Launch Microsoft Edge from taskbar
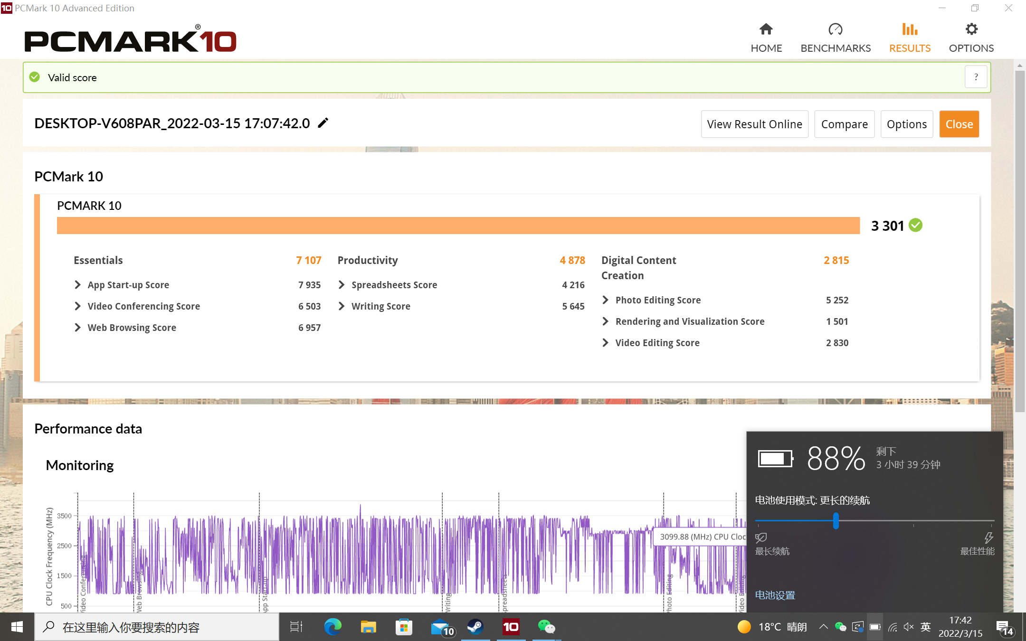 (x=332, y=627)
